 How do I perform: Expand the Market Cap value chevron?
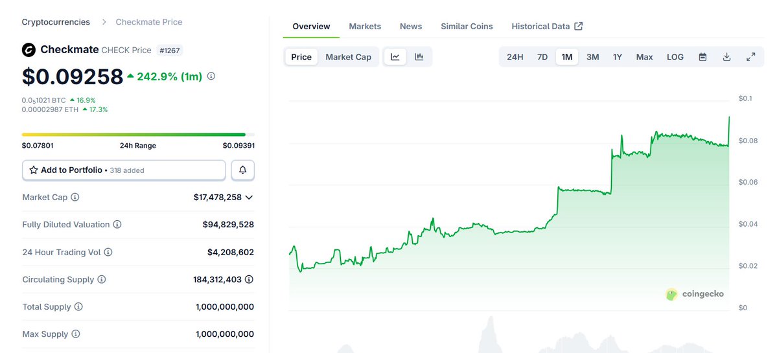pyautogui.click(x=249, y=197)
